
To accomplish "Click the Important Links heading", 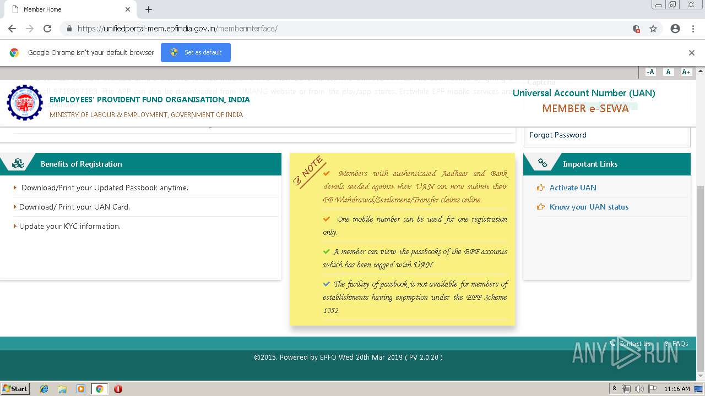I will [x=590, y=164].
